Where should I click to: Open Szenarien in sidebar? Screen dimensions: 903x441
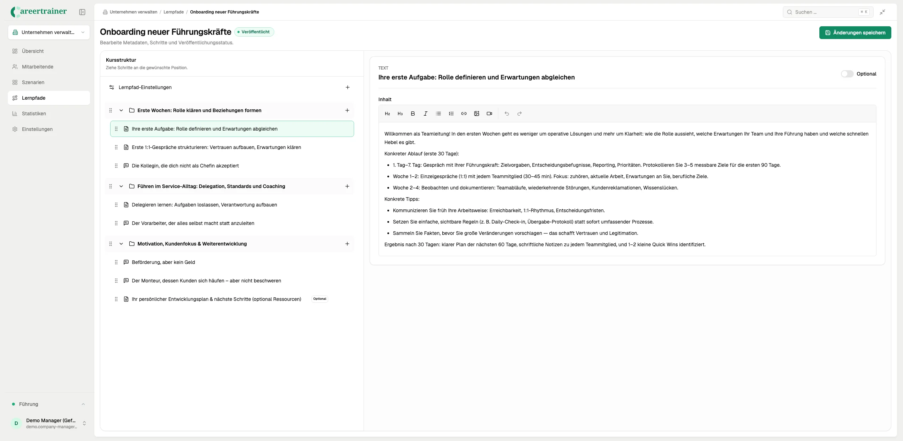(49, 82)
